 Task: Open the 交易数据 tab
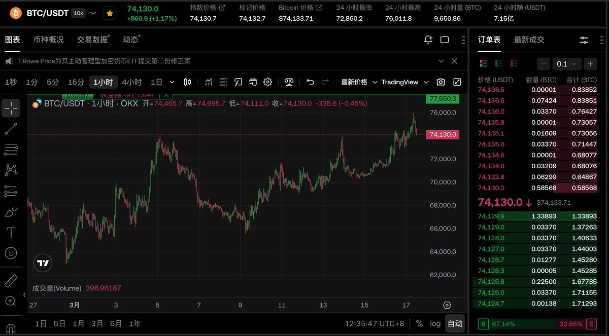(x=92, y=40)
